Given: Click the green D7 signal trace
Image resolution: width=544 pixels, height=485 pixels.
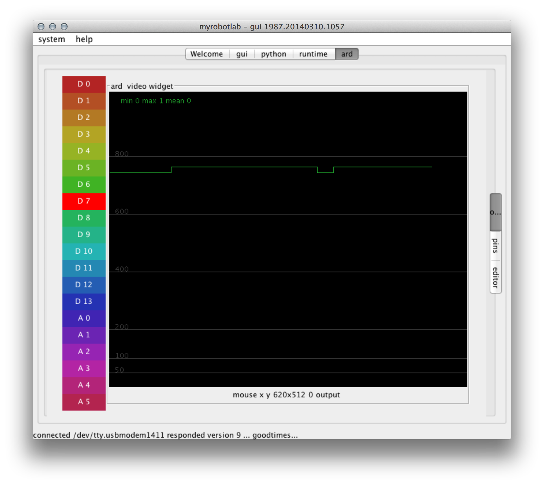Looking at the screenshot, I should pos(244,167).
